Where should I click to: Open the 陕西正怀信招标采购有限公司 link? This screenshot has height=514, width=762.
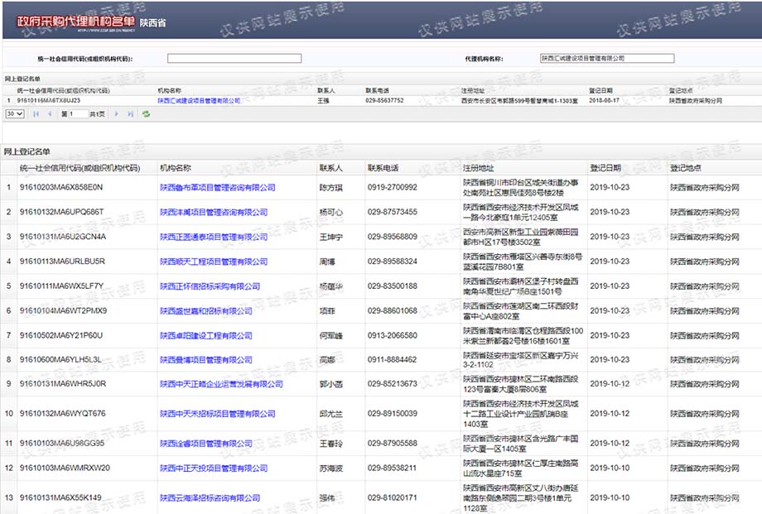210,286
